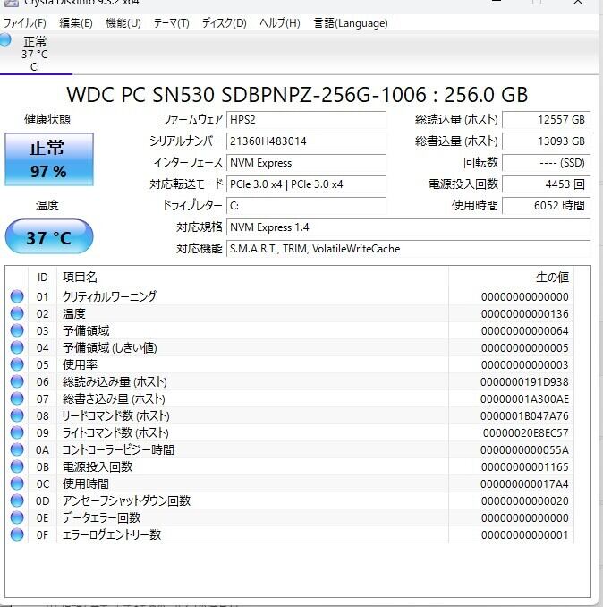Click the power-on hours 6052 時間 value

click(x=546, y=206)
